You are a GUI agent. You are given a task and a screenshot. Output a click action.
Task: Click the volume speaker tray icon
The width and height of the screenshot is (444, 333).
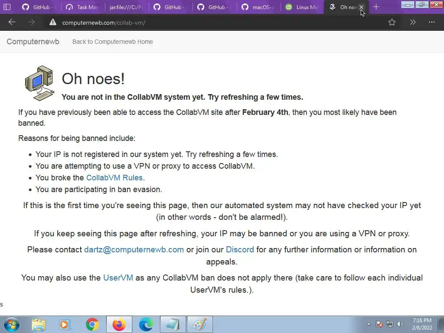click(x=400, y=324)
